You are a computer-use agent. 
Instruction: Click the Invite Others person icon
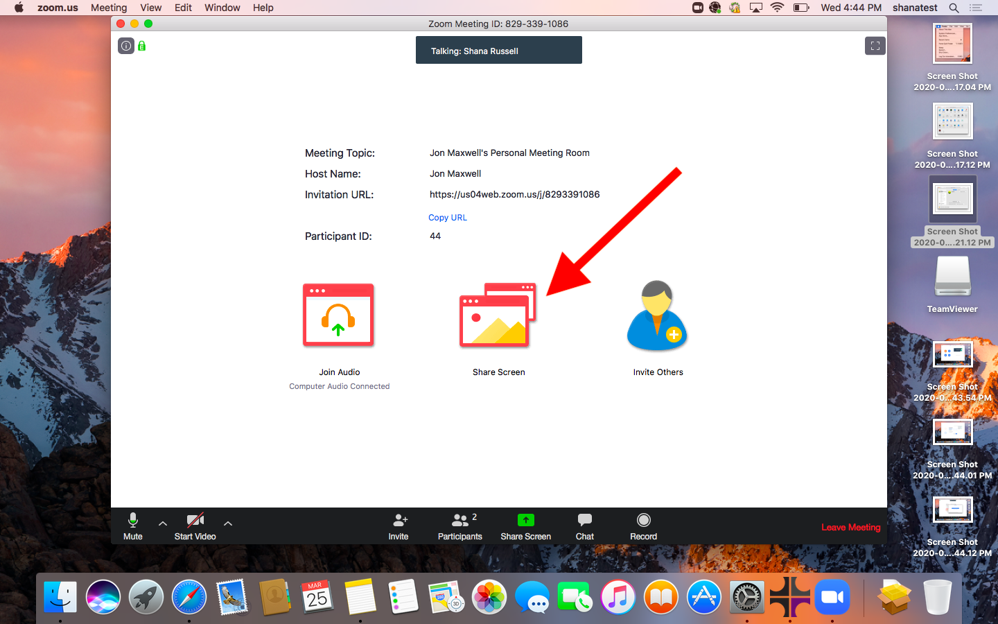point(657,315)
